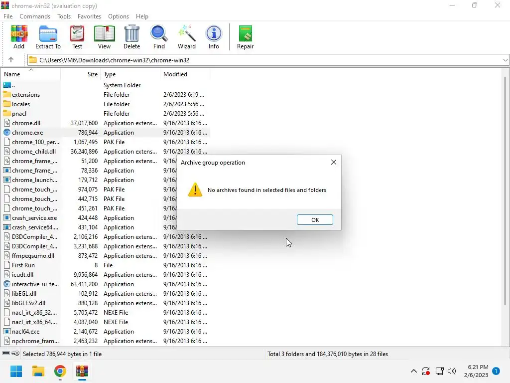
Task: Click the Delete trash icon
Action: tap(131, 37)
